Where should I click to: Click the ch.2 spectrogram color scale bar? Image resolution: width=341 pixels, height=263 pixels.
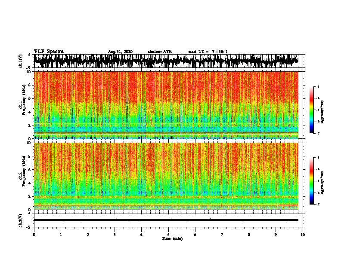tap(311, 181)
